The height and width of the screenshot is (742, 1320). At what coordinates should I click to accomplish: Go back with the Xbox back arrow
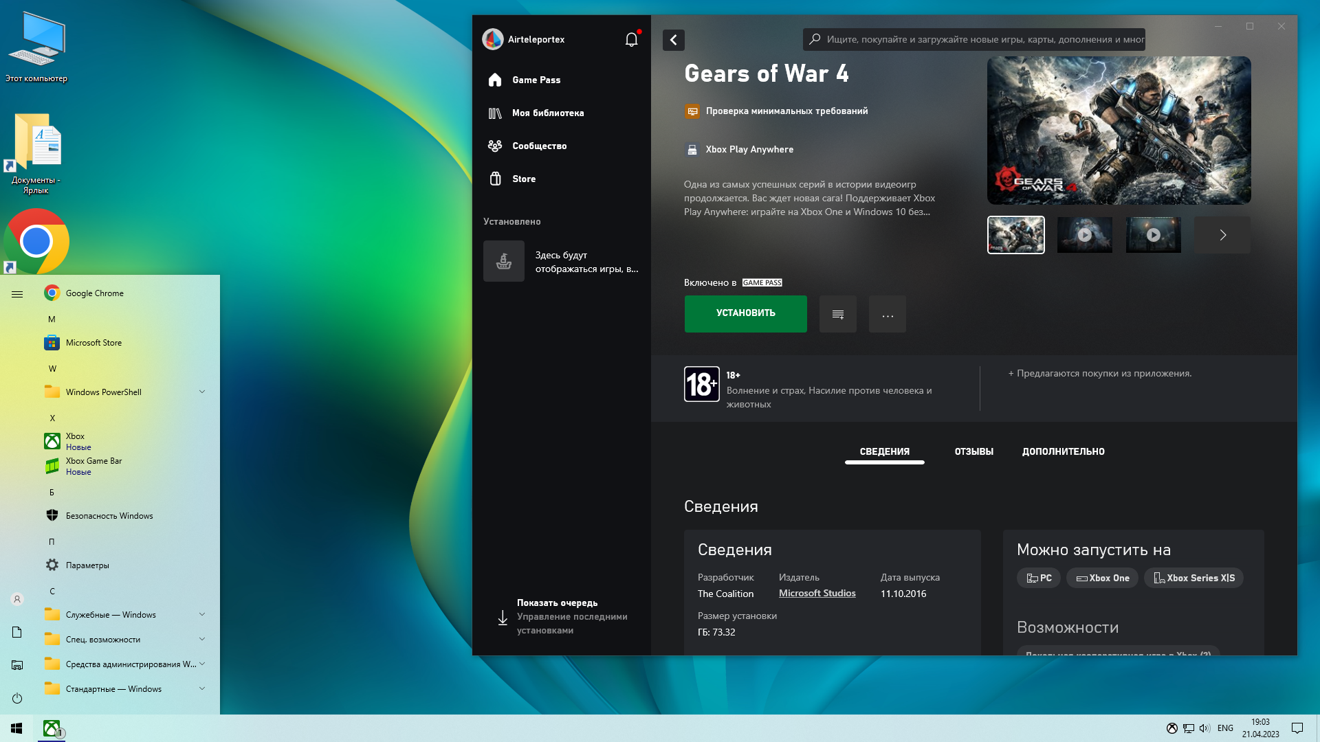point(674,40)
